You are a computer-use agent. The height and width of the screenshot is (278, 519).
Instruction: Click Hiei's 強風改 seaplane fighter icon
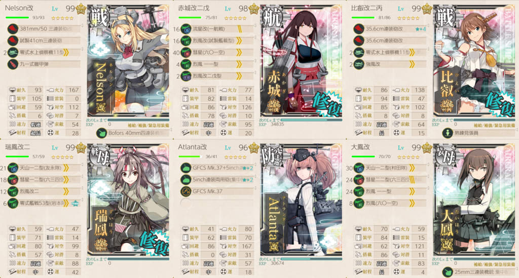click(359, 64)
